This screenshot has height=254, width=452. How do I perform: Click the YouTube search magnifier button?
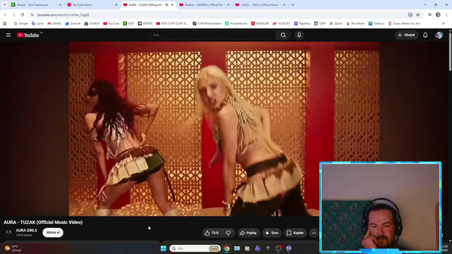click(283, 35)
